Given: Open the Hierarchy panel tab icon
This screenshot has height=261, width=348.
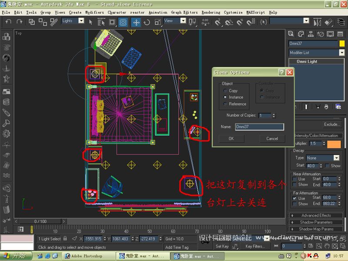Looking at the screenshot, I should [x=311, y=34].
